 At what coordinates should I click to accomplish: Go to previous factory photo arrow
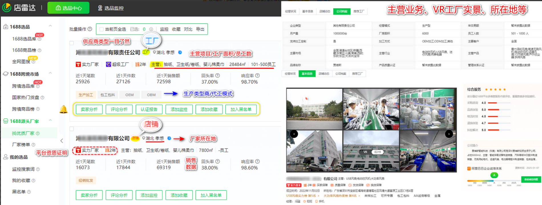[294, 134]
